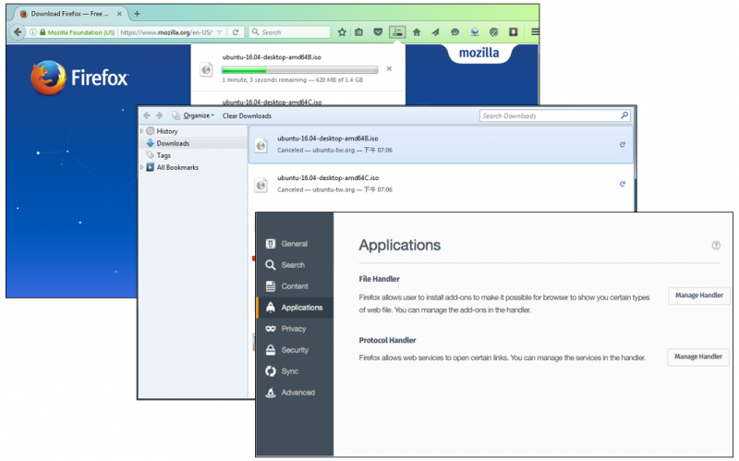Click Manage Handler for File Handler

tap(698, 297)
